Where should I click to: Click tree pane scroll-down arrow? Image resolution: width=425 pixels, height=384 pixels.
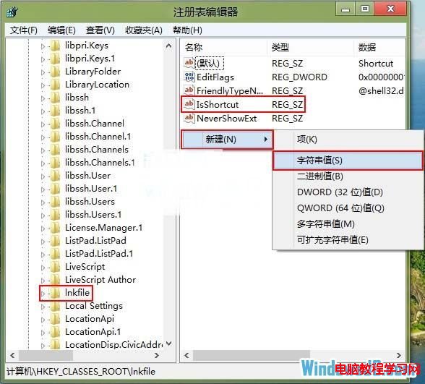(x=169, y=344)
